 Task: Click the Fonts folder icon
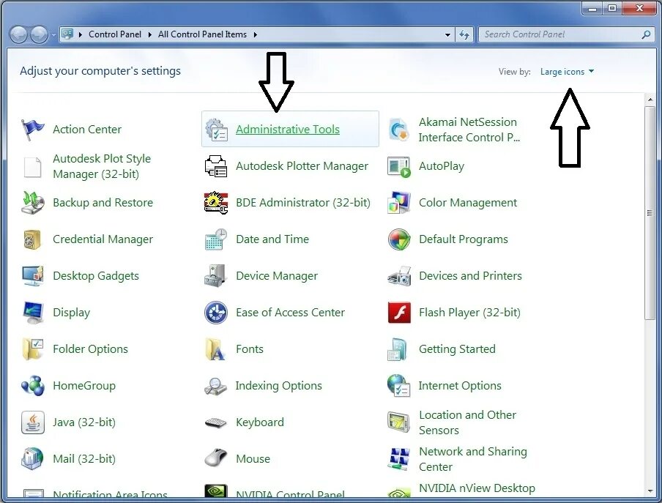point(216,349)
